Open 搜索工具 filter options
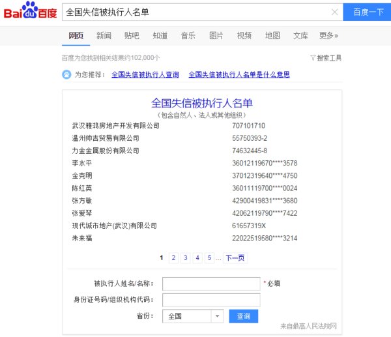Screen dimensions: 391x337 pos(326,58)
